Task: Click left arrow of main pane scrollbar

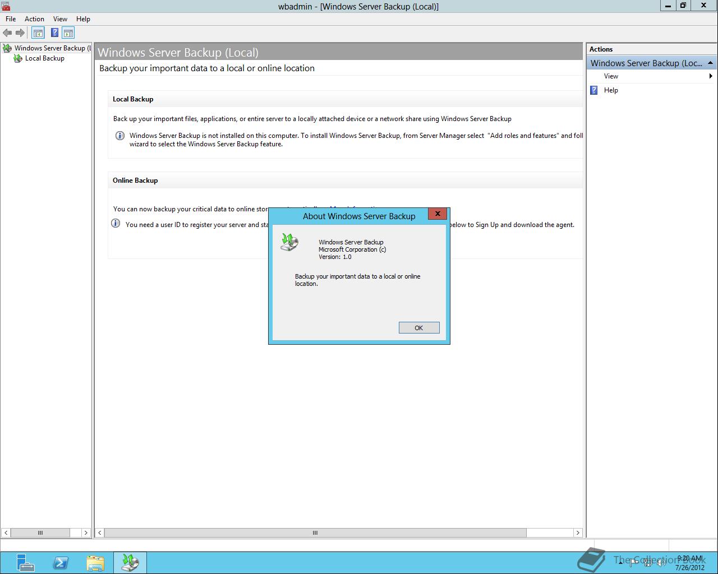Action: tap(100, 533)
